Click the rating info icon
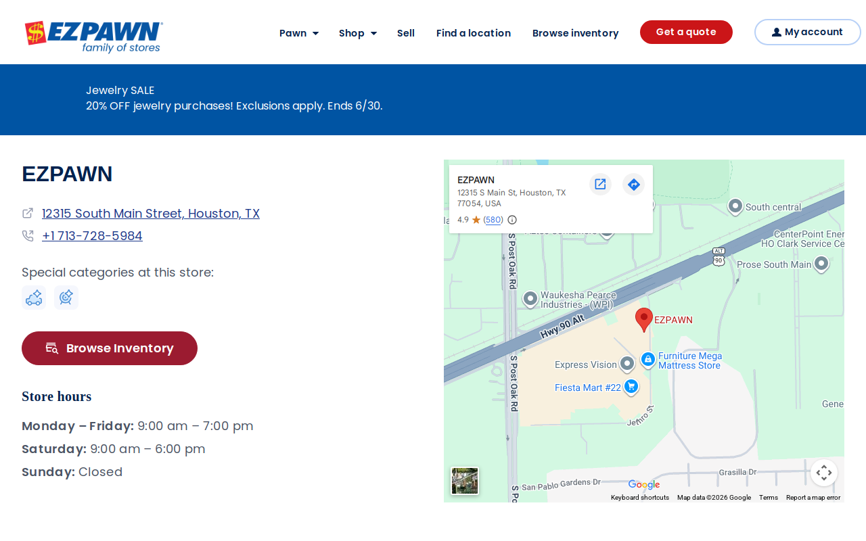This screenshot has width=866, height=541. tap(512, 220)
